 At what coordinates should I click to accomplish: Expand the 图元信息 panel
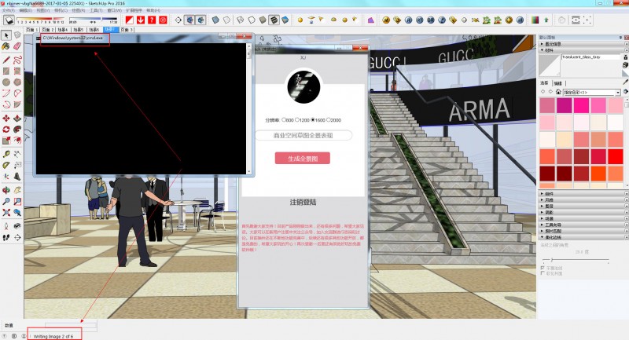coord(582,44)
